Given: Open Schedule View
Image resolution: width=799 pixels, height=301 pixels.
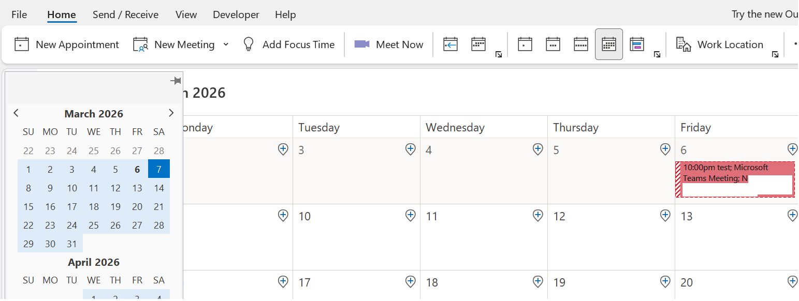Looking at the screenshot, I should [x=637, y=44].
